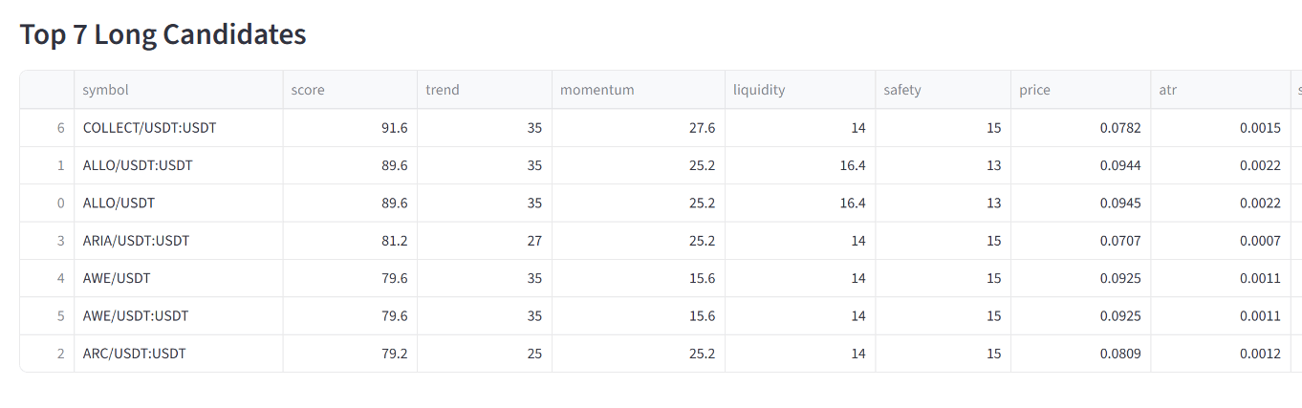The width and height of the screenshot is (1302, 408).
Task: Click the AWE/USDT symbol cell
Action: pyautogui.click(x=117, y=278)
